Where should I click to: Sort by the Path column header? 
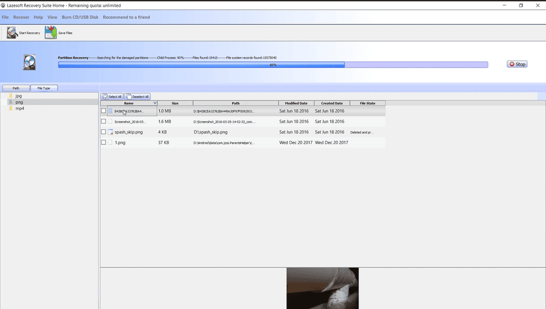coord(236,103)
